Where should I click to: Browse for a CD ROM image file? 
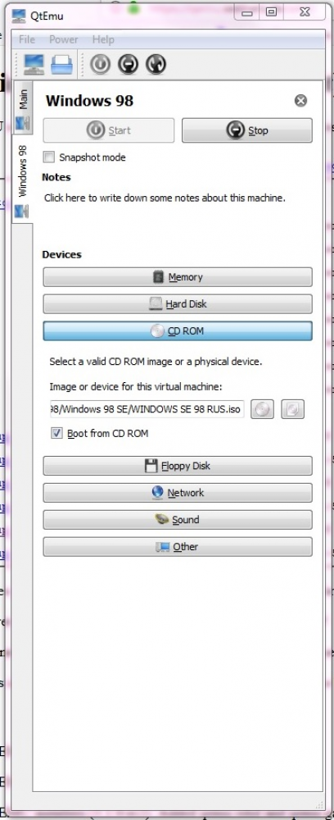(x=262, y=409)
